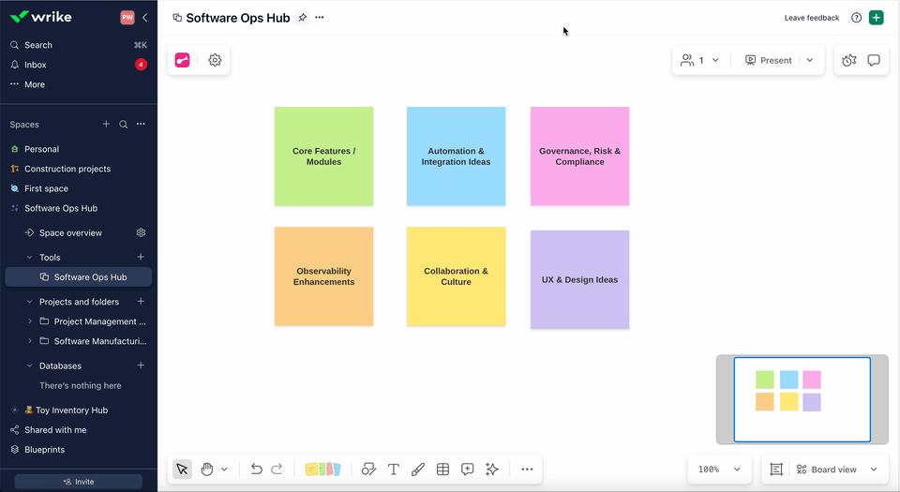Add a new database with plus

click(141, 365)
